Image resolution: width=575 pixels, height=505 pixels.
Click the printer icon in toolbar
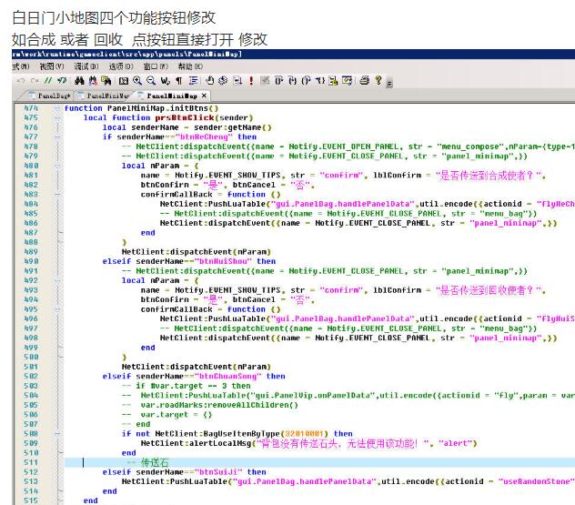pyautogui.click(x=364, y=81)
